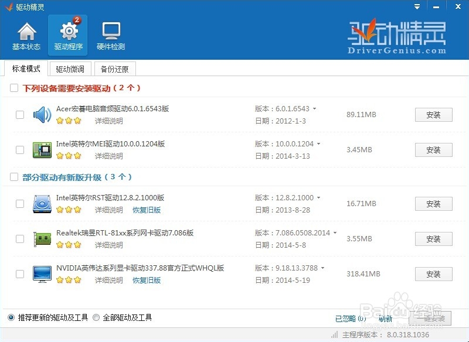Select 推荐更新的驱动及工具 radio option
The image size is (469, 342).
[11, 317]
